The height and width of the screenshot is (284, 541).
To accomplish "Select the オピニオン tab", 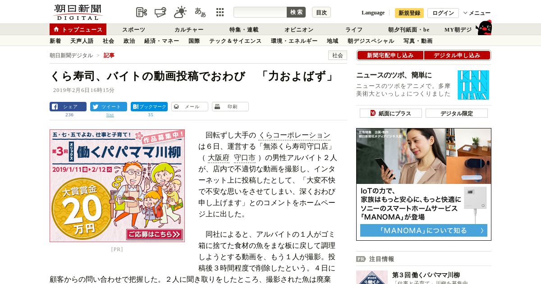I will (x=299, y=30).
